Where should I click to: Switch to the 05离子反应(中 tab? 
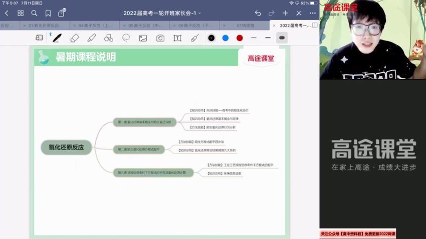[145, 25]
